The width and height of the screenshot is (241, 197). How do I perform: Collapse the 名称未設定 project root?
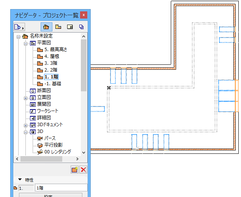click(18, 37)
